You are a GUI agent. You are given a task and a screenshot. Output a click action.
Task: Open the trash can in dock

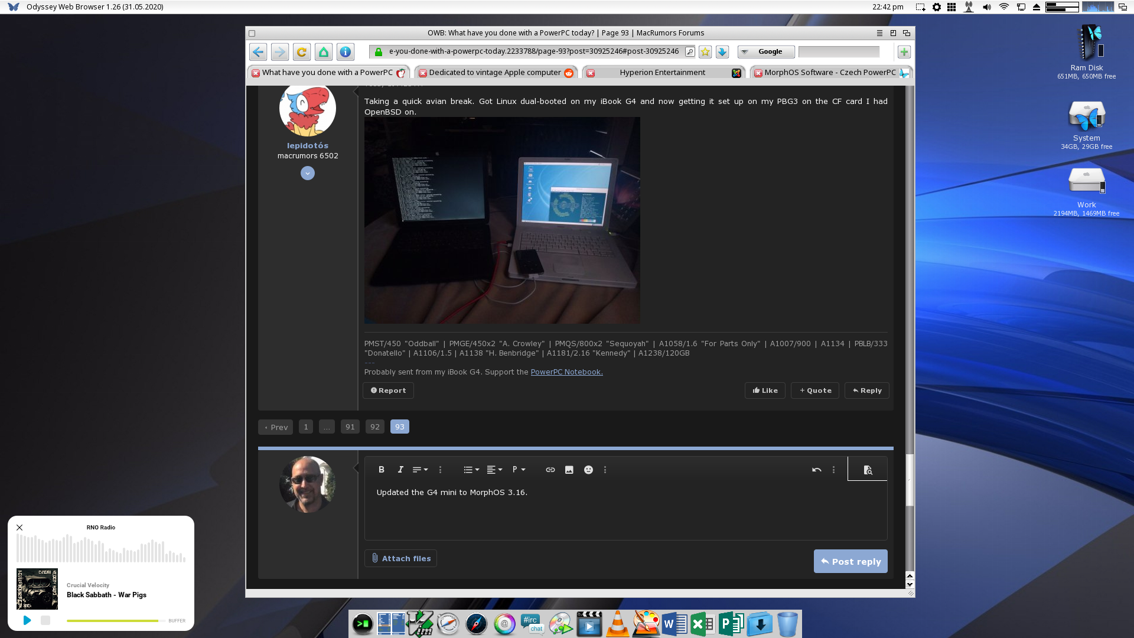click(x=787, y=624)
